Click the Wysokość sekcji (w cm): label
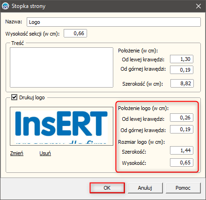 [32, 34]
